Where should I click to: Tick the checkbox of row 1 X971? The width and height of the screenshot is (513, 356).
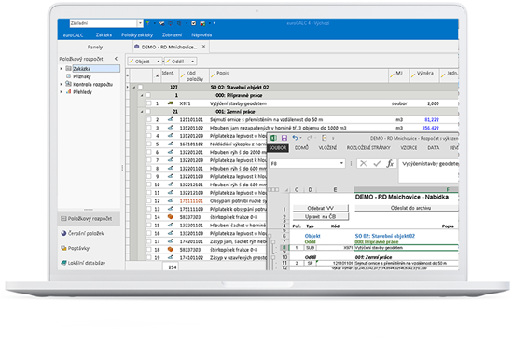pos(149,103)
